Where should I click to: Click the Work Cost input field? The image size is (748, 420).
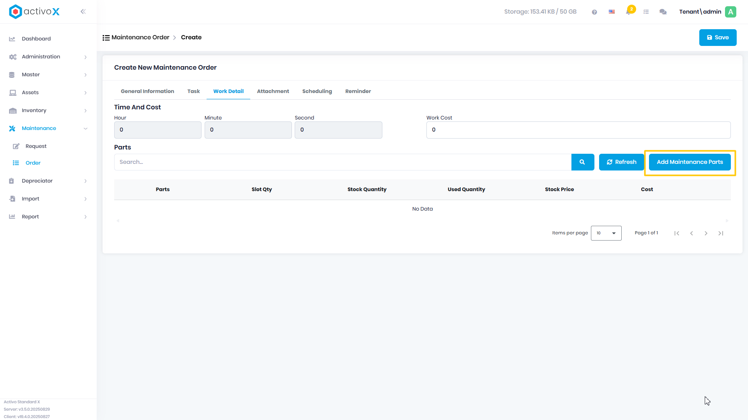tap(578, 130)
